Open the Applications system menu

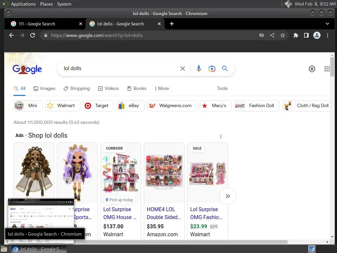23,4
